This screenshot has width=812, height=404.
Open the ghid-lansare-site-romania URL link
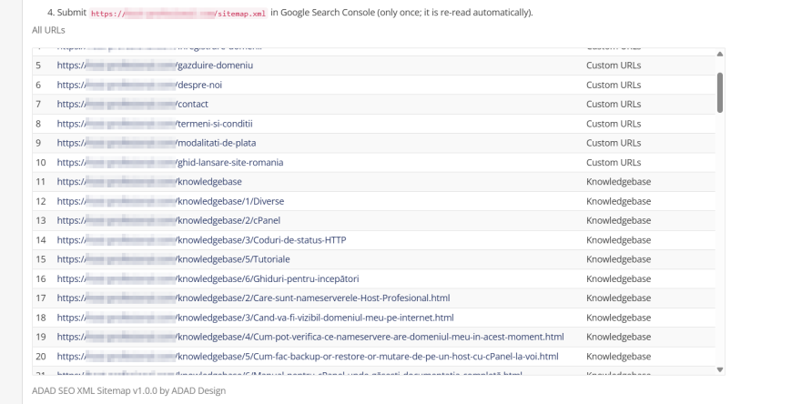(x=170, y=163)
